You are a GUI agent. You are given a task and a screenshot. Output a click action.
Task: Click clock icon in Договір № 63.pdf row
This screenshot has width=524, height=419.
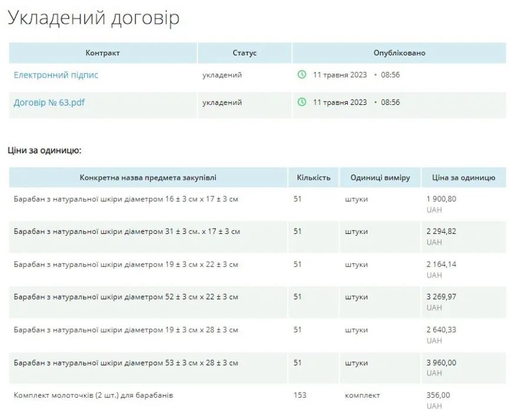[x=302, y=103]
